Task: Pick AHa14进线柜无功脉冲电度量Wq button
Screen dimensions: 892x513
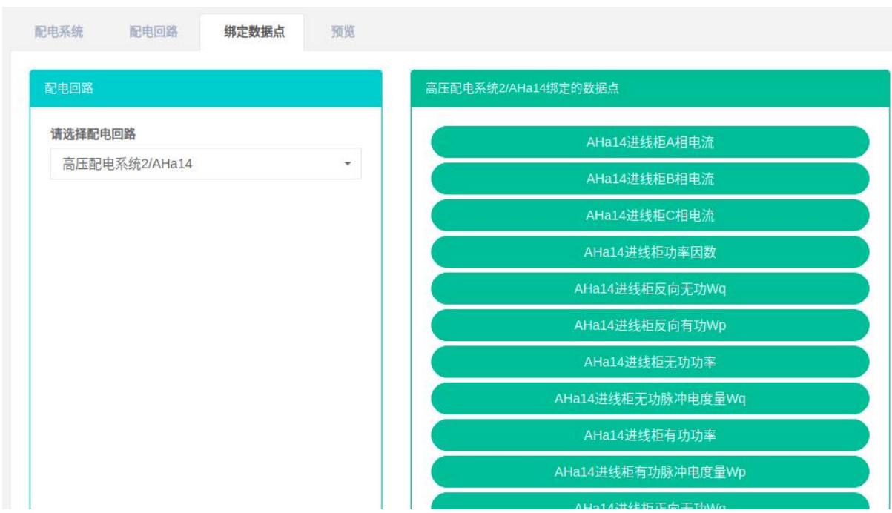Action: pos(650,399)
